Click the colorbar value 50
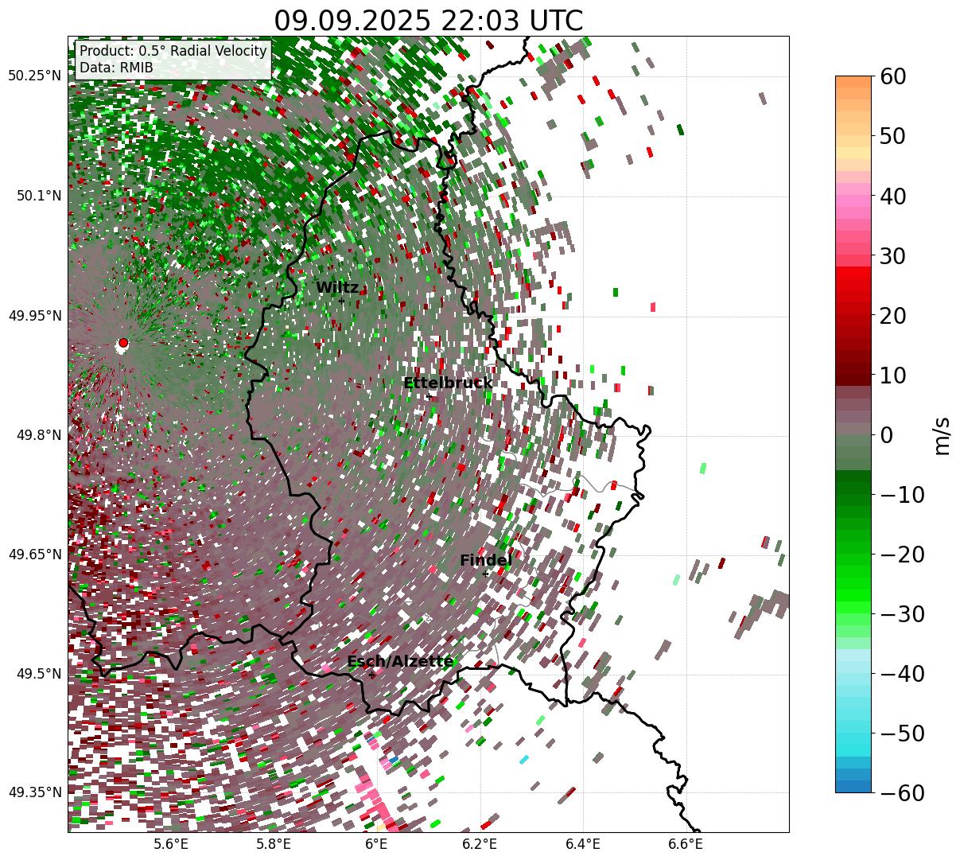Image resolution: width=960 pixels, height=860 pixels. point(893,137)
